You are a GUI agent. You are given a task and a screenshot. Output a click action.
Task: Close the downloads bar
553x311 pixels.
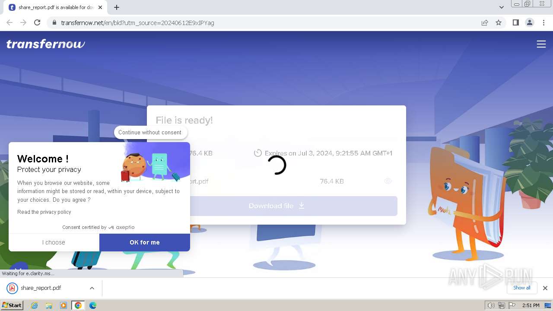[x=545, y=288]
